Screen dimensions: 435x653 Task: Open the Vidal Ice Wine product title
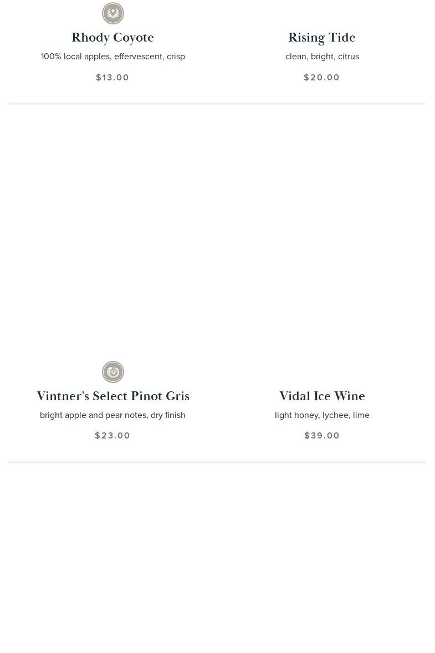point(322,396)
